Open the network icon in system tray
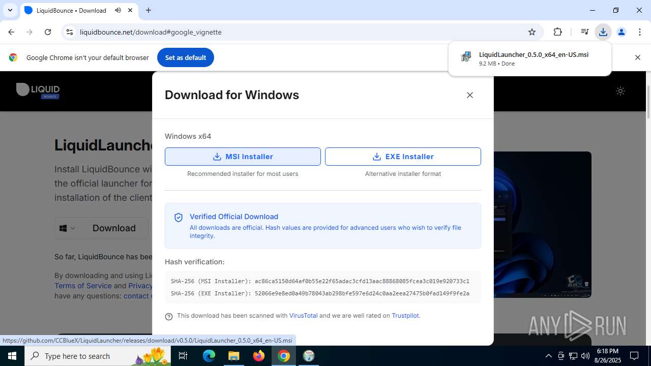Image resolution: width=651 pixels, height=366 pixels. click(573, 356)
